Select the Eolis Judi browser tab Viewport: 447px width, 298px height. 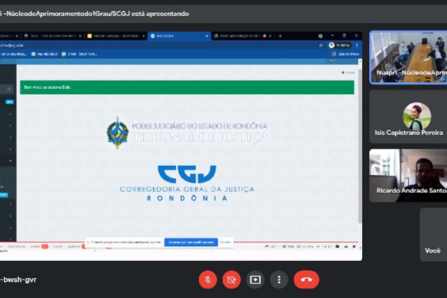tap(177, 35)
